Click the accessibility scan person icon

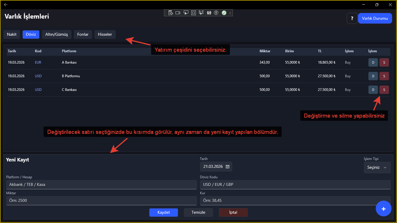click(x=216, y=13)
